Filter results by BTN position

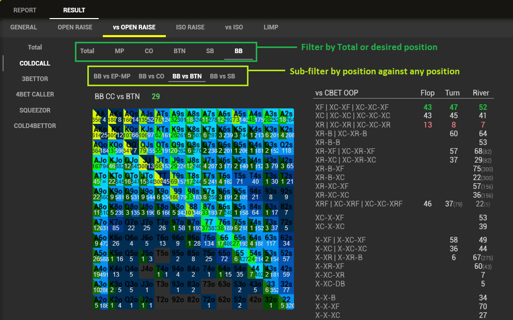(179, 51)
